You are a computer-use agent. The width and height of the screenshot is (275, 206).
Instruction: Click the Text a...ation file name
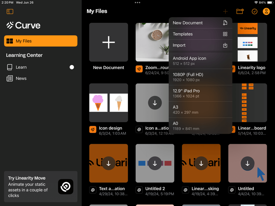(112, 189)
